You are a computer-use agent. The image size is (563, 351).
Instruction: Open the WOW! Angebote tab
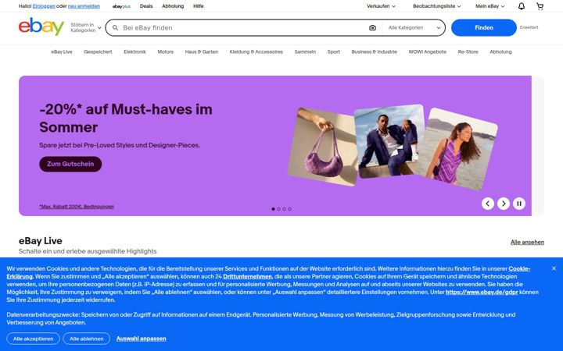427,52
